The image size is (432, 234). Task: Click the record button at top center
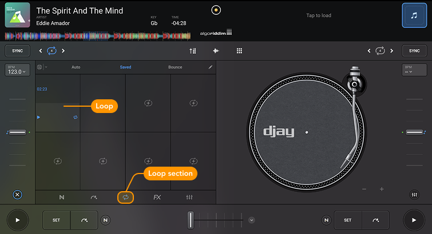215,10
